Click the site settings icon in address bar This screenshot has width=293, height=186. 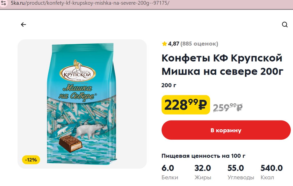pos(3,3)
